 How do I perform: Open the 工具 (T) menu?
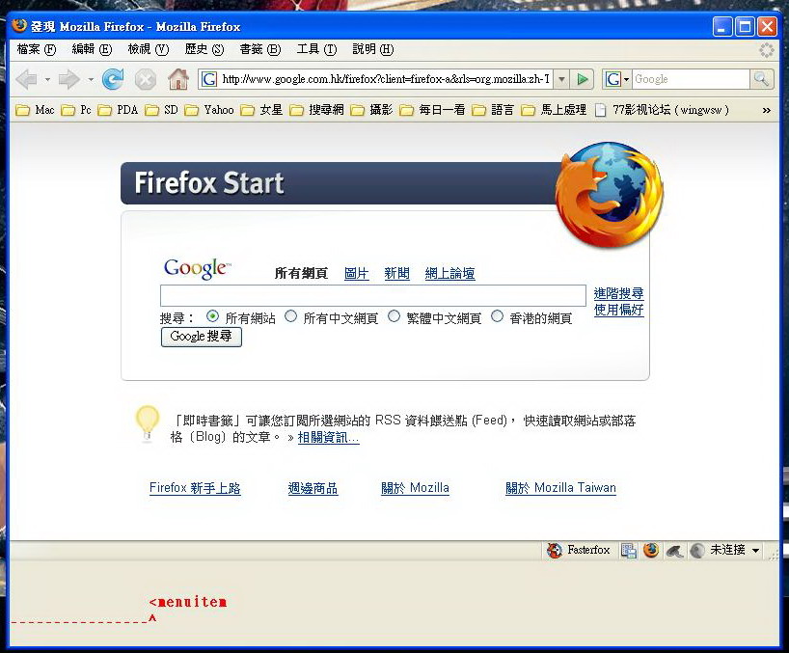point(316,49)
